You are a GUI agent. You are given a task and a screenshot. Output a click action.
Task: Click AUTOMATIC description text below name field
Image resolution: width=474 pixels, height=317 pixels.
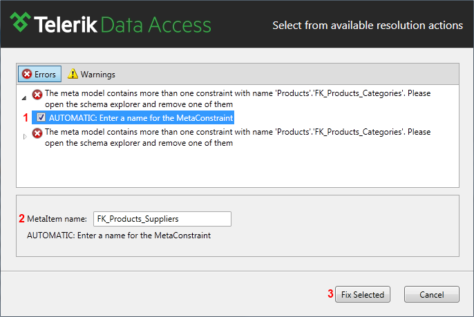pyautogui.click(x=119, y=236)
